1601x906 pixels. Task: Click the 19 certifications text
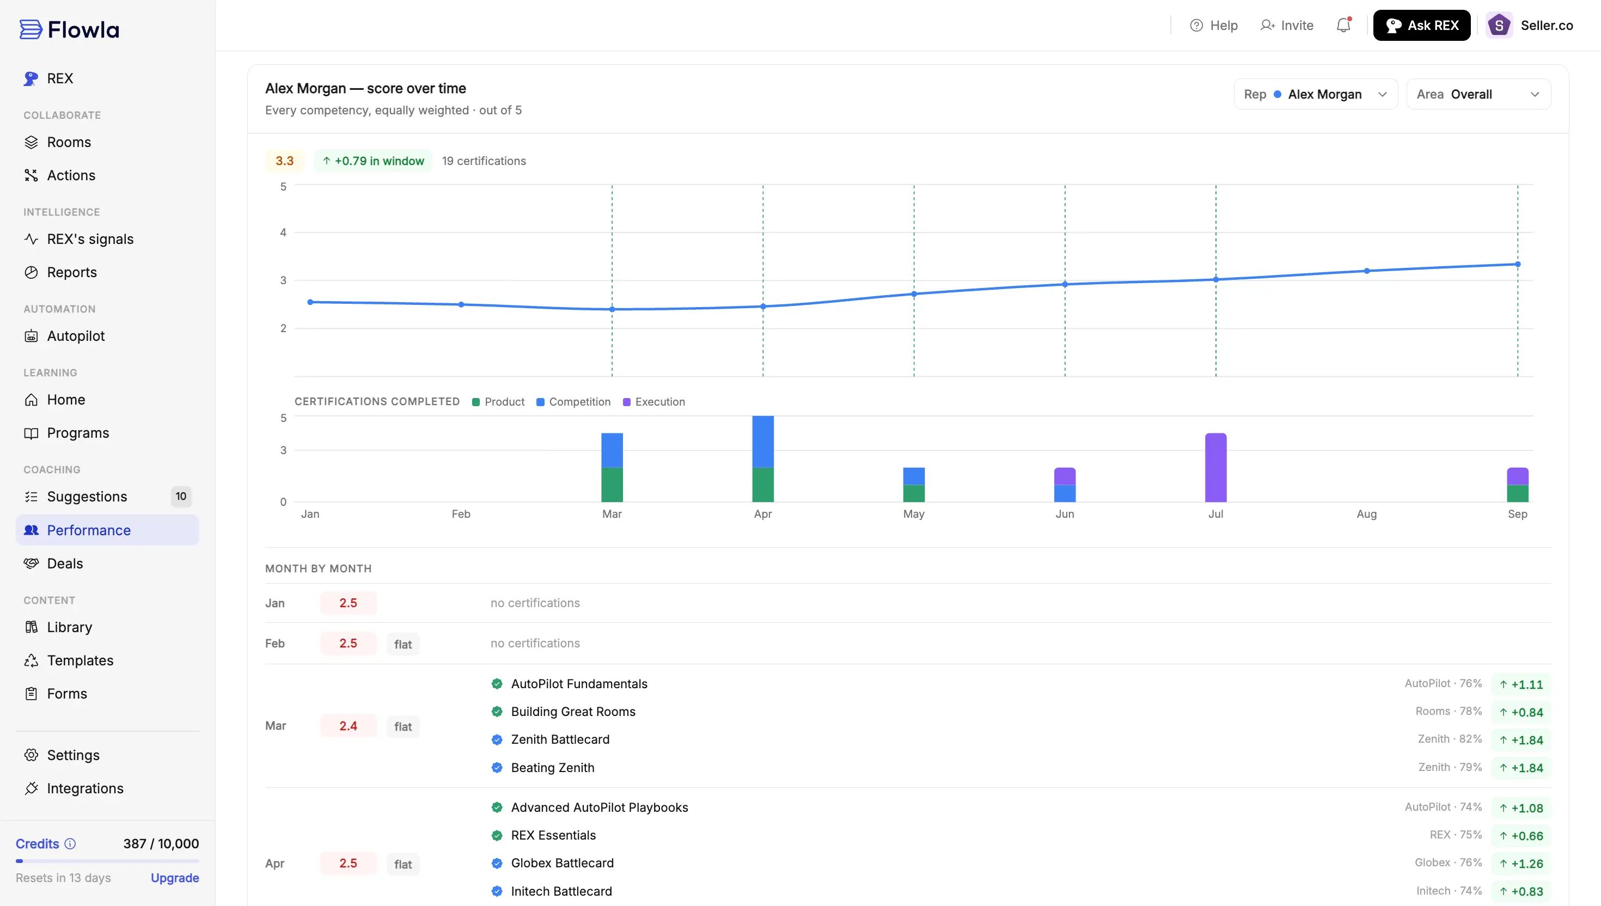[484, 161]
